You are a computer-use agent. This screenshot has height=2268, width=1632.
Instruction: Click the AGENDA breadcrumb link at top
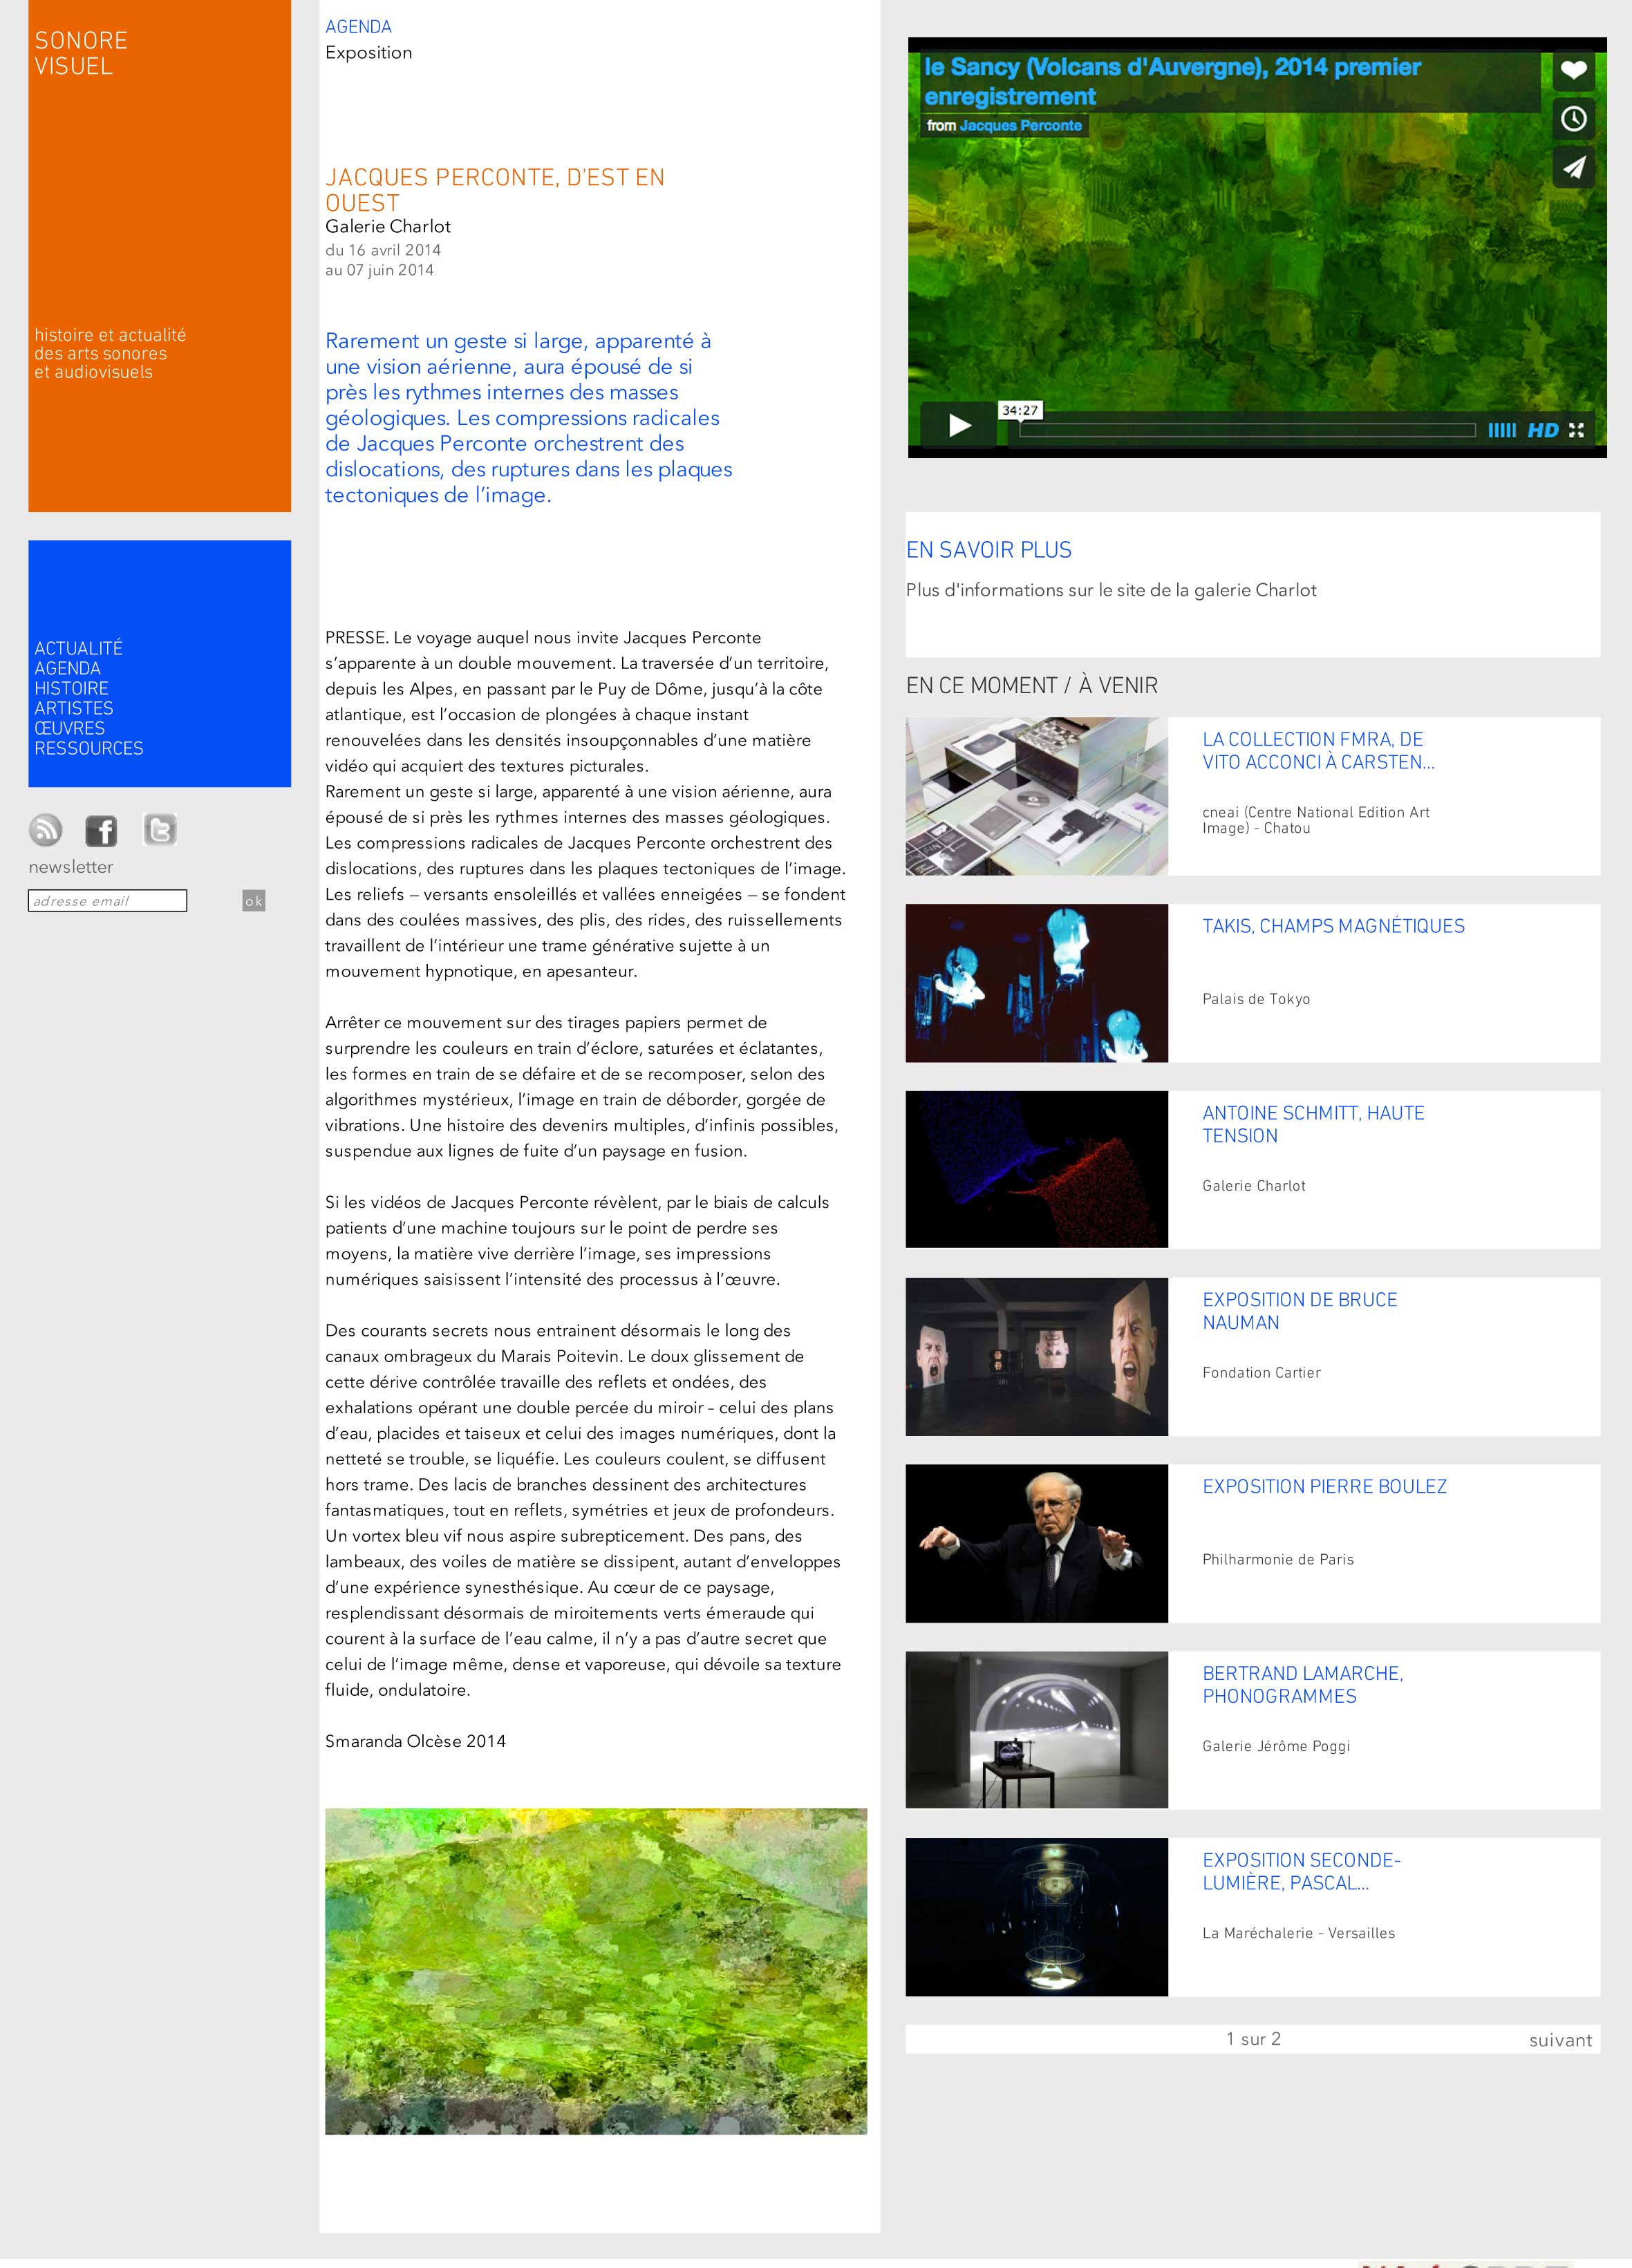pyautogui.click(x=358, y=27)
